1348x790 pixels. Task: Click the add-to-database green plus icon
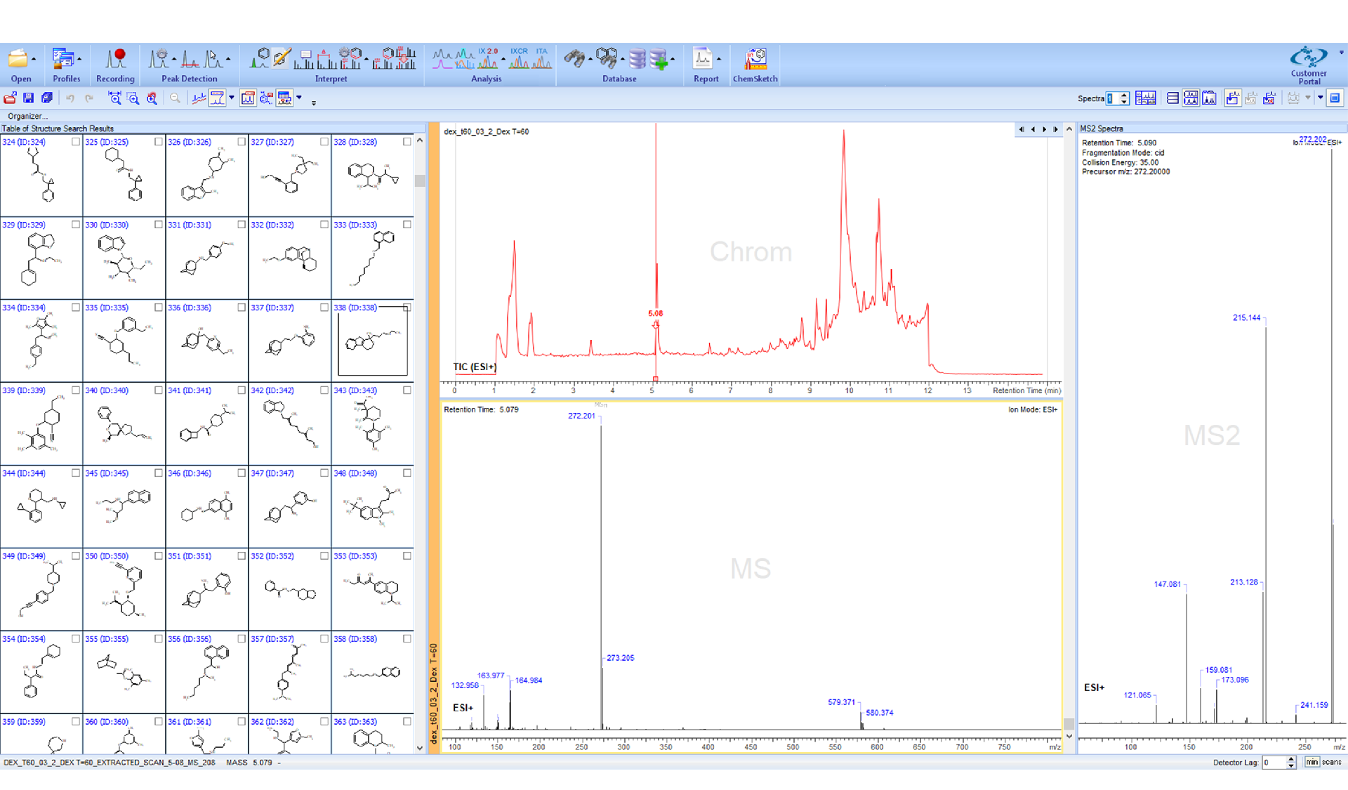click(x=659, y=59)
